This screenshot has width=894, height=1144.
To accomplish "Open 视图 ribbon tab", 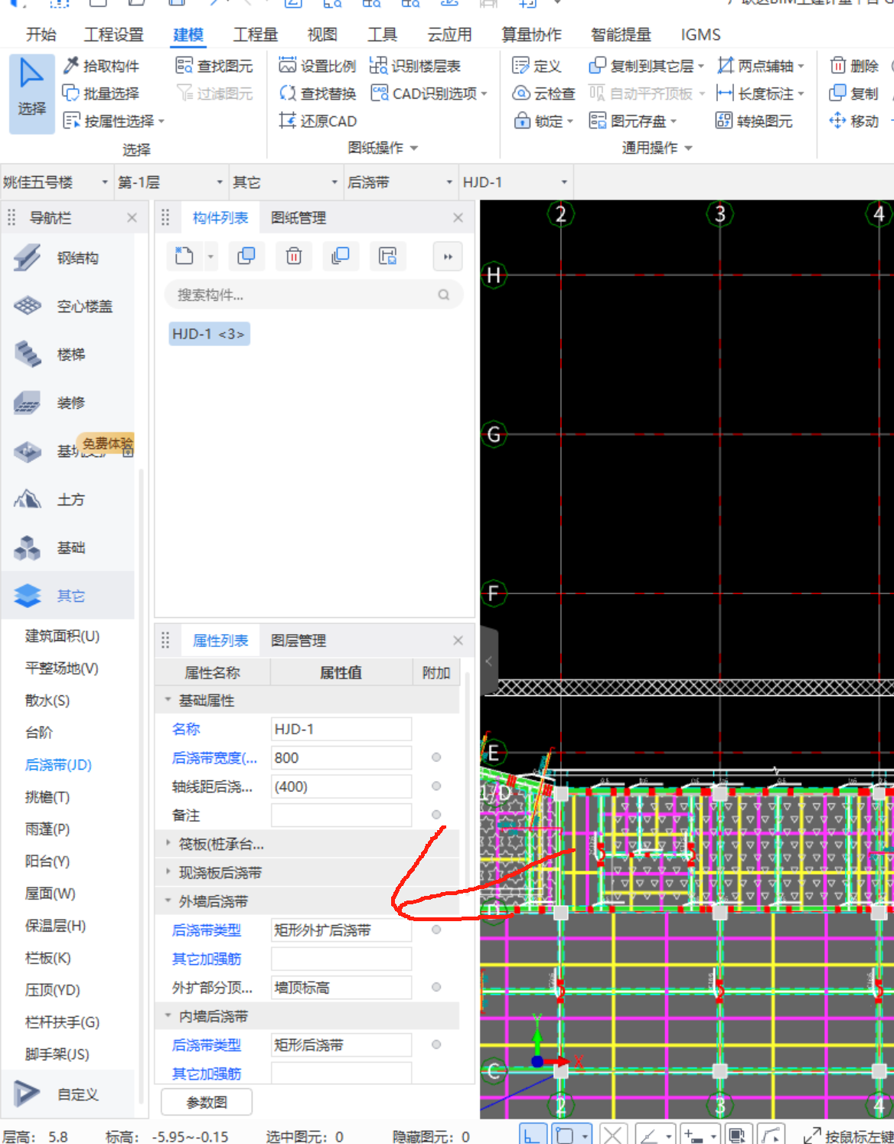I will 321,34.
